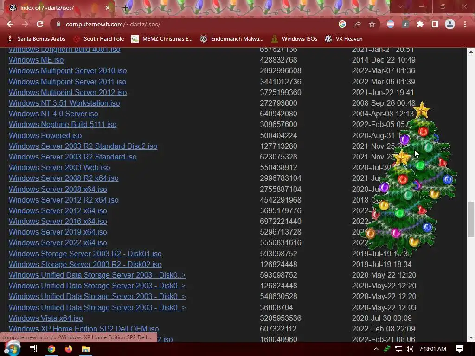Open the Chrome profile avatar
The height and width of the screenshot is (356, 475).
[x=450, y=24]
